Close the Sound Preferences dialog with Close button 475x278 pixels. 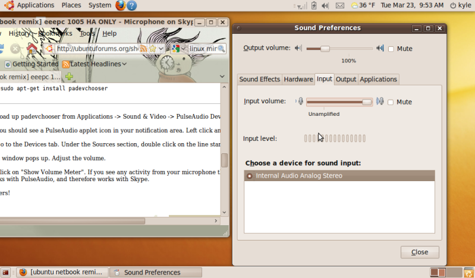point(419,252)
